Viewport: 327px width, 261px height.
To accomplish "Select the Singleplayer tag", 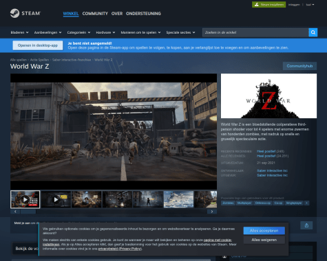I will point(294,203).
